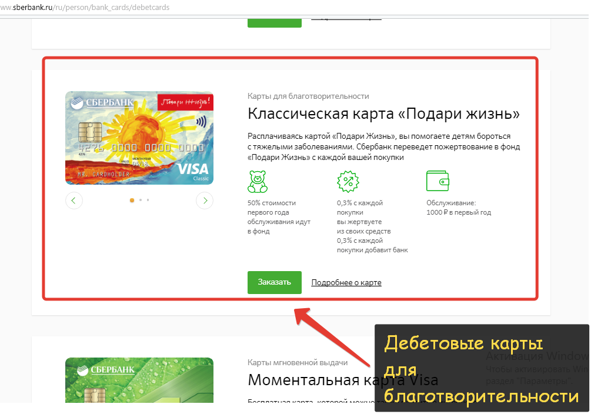Select the second carousel dot

coord(141,200)
